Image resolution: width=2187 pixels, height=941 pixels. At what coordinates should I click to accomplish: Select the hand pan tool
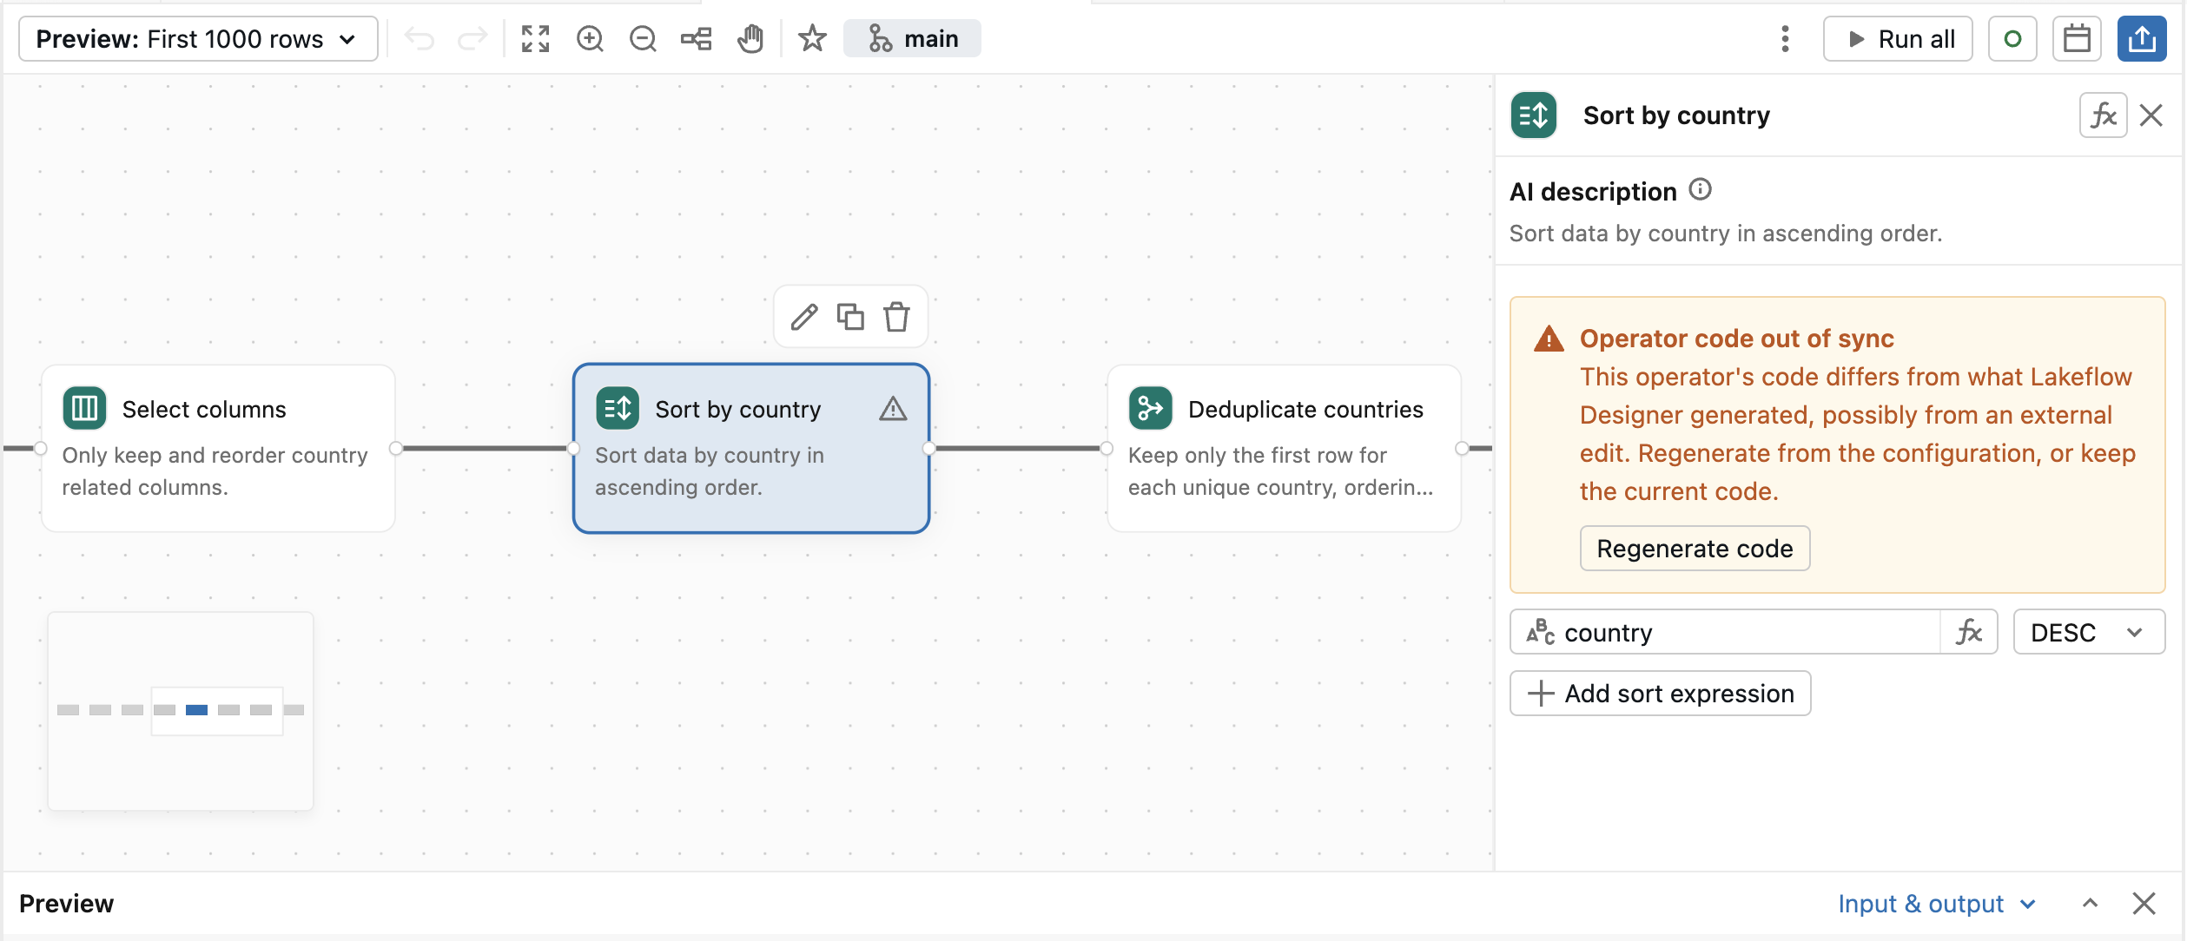750,39
